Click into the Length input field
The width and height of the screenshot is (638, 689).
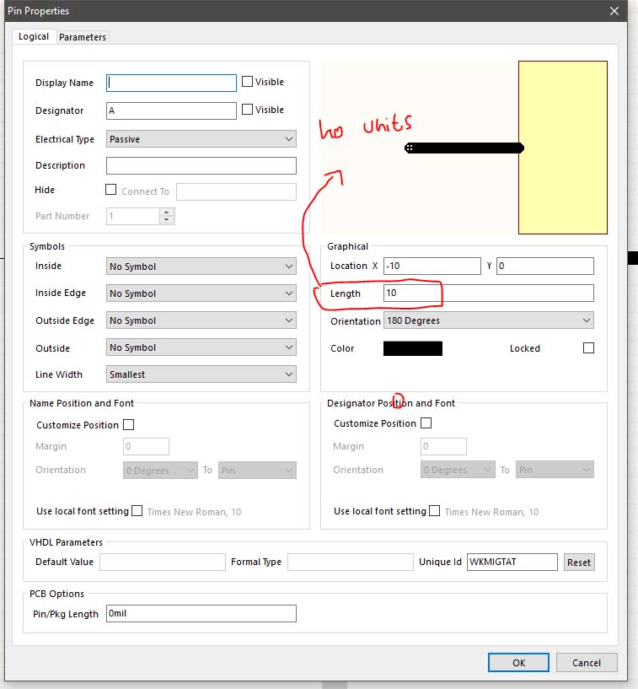(x=488, y=293)
